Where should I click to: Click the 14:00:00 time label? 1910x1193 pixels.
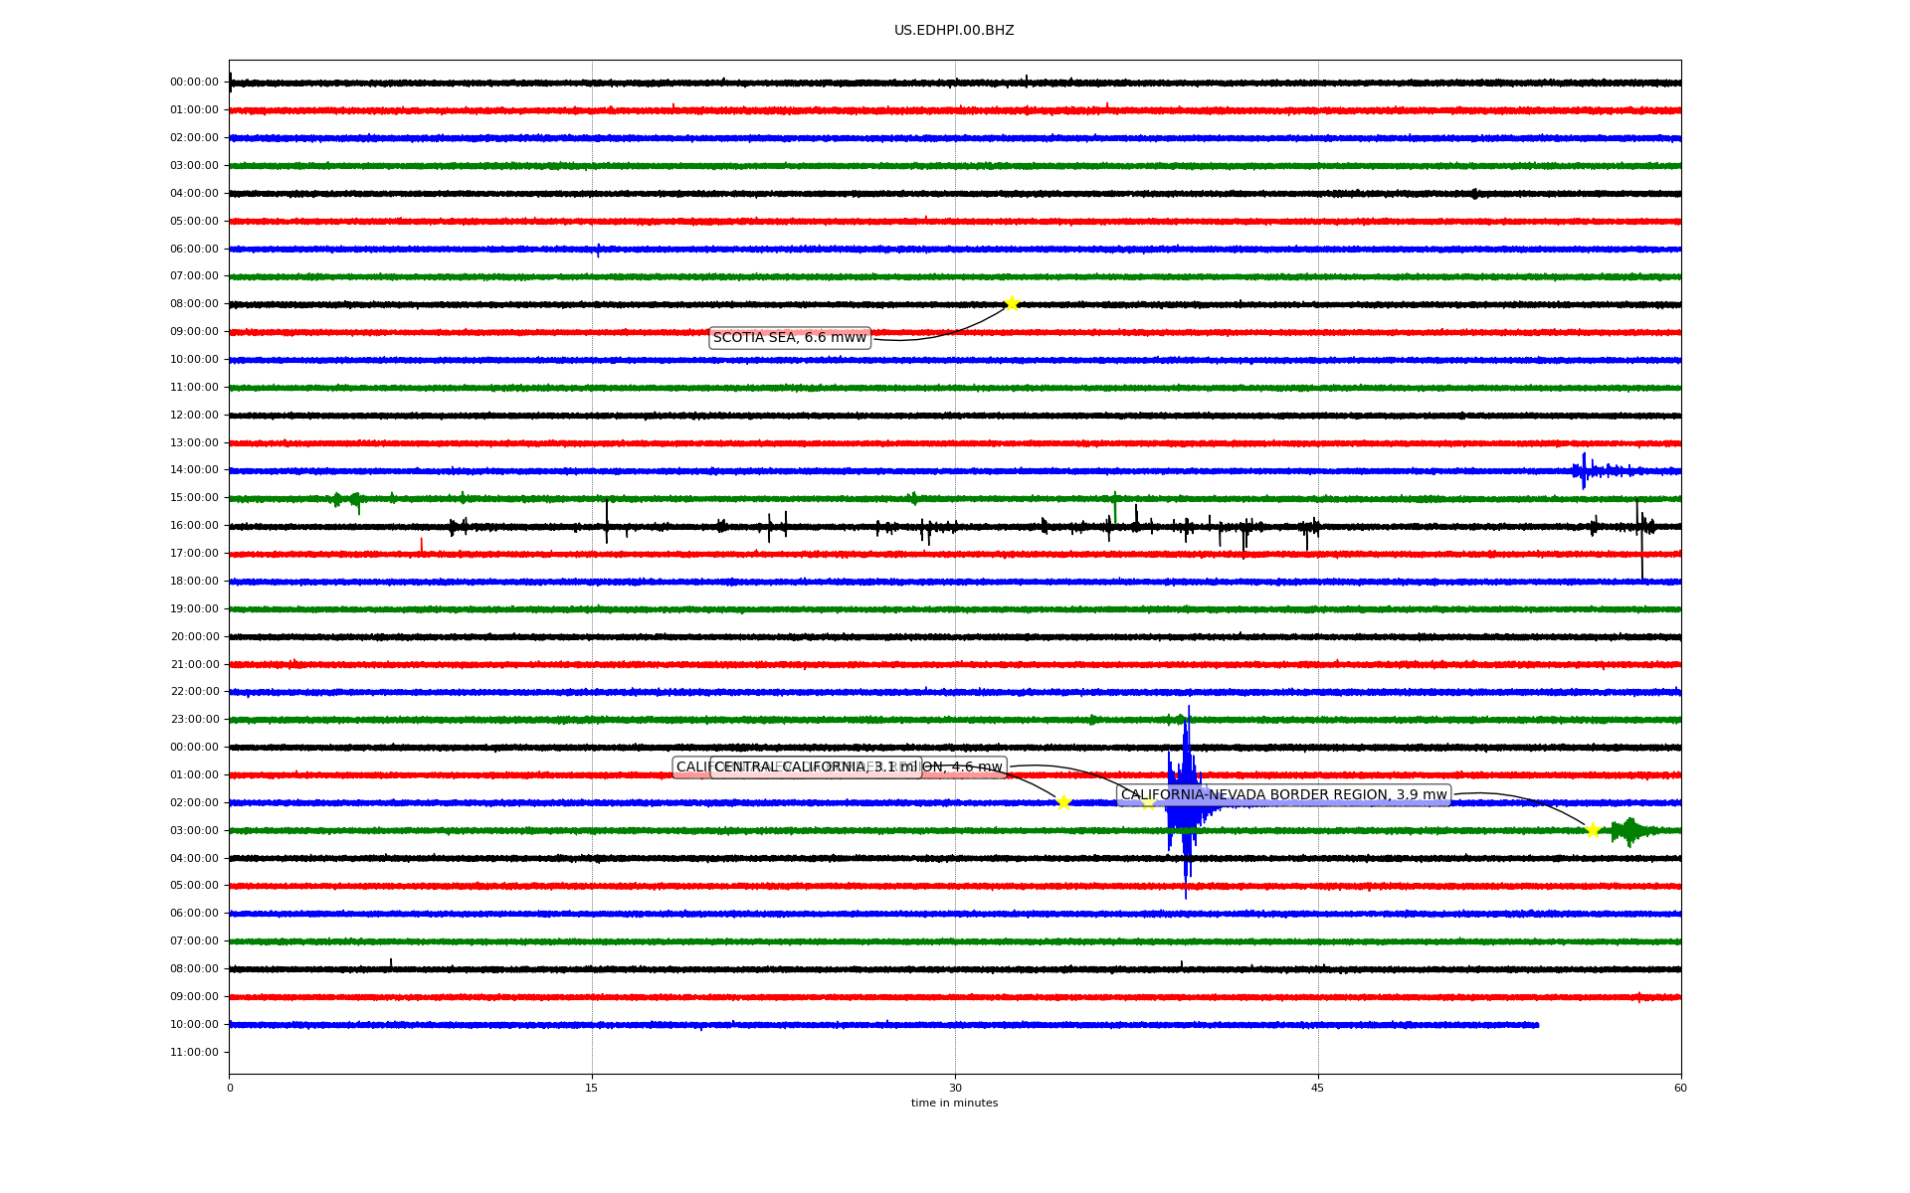194,469
